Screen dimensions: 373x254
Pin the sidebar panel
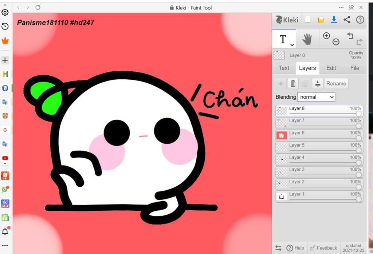point(351,8)
